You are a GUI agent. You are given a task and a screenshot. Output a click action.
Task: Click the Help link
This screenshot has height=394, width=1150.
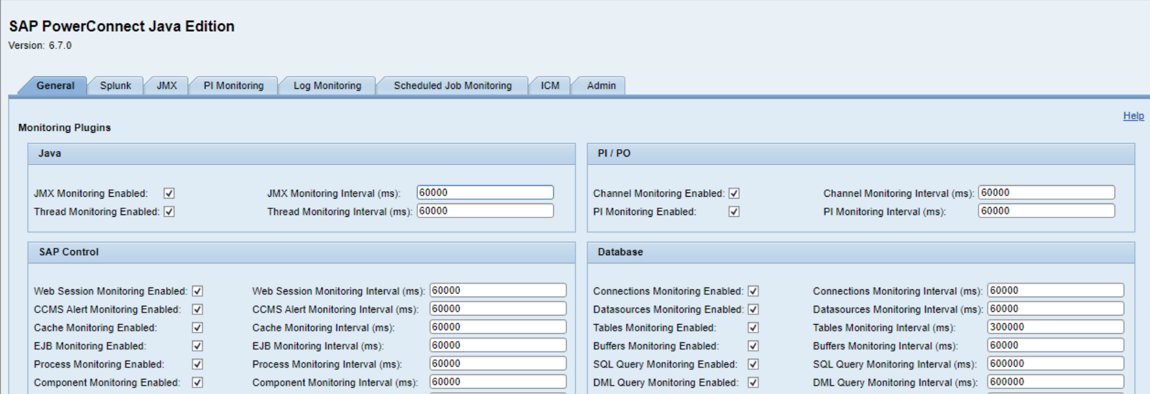click(x=1133, y=116)
